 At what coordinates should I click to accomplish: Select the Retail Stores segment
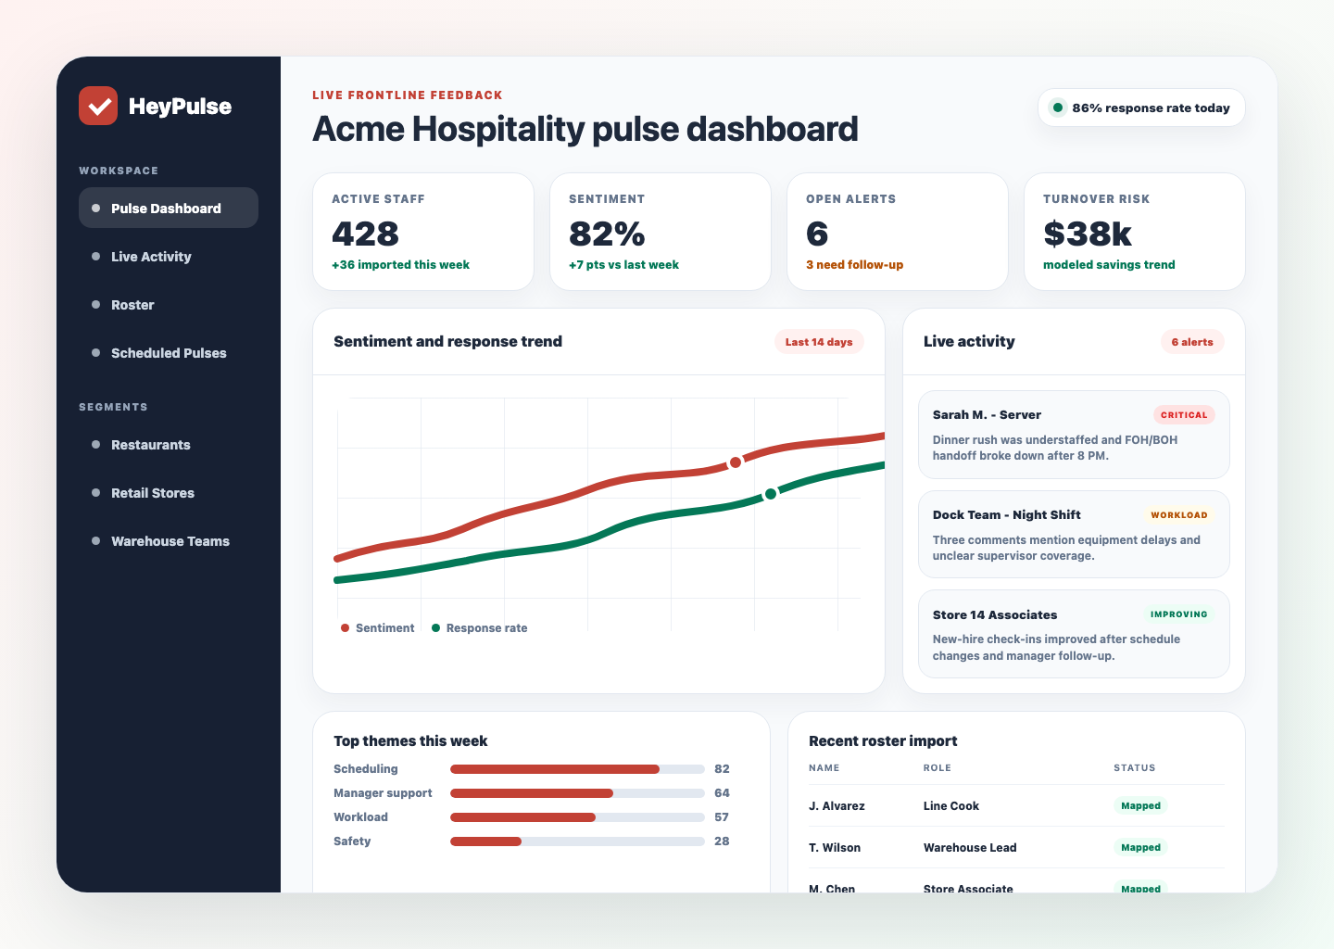click(x=169, y=493)
